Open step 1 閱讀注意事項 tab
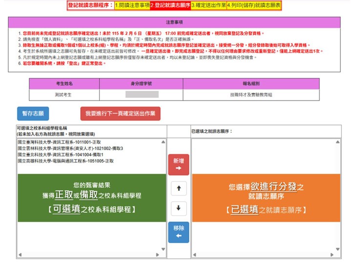This screenshot has width=351, height=264. tap(131, 5)
